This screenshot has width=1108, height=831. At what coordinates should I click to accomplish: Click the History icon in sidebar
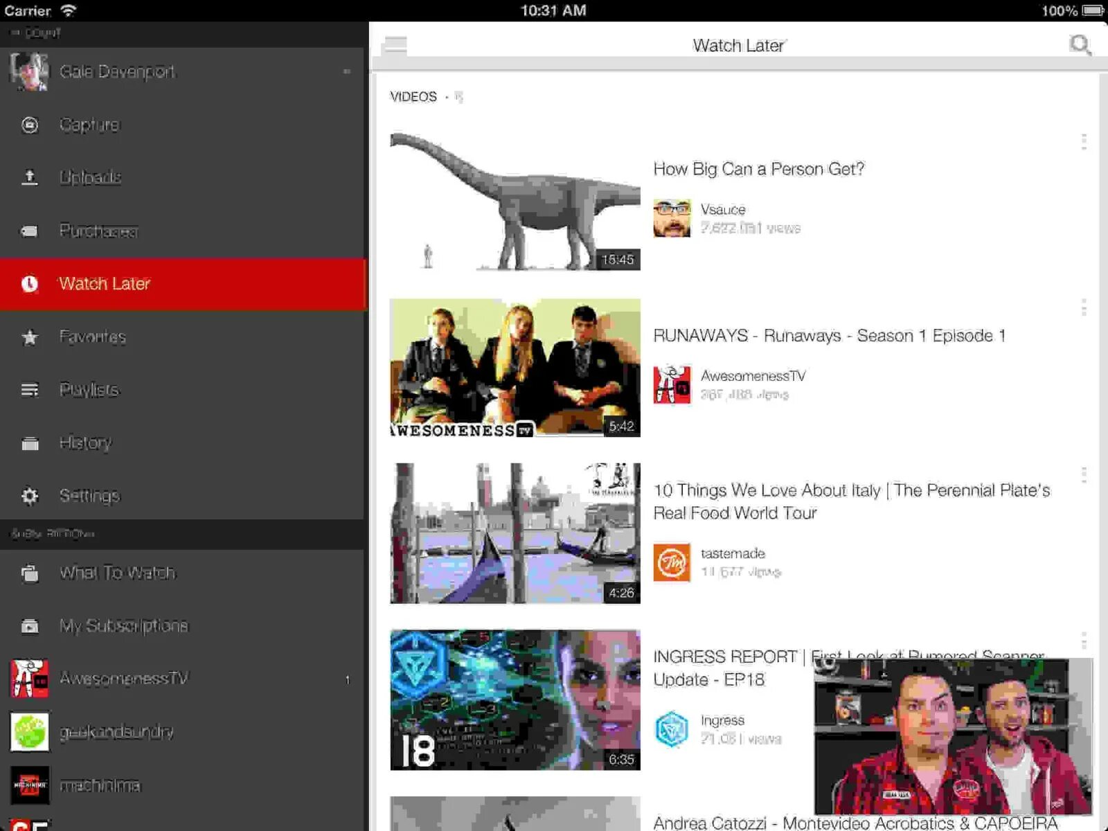coord(30,443)
